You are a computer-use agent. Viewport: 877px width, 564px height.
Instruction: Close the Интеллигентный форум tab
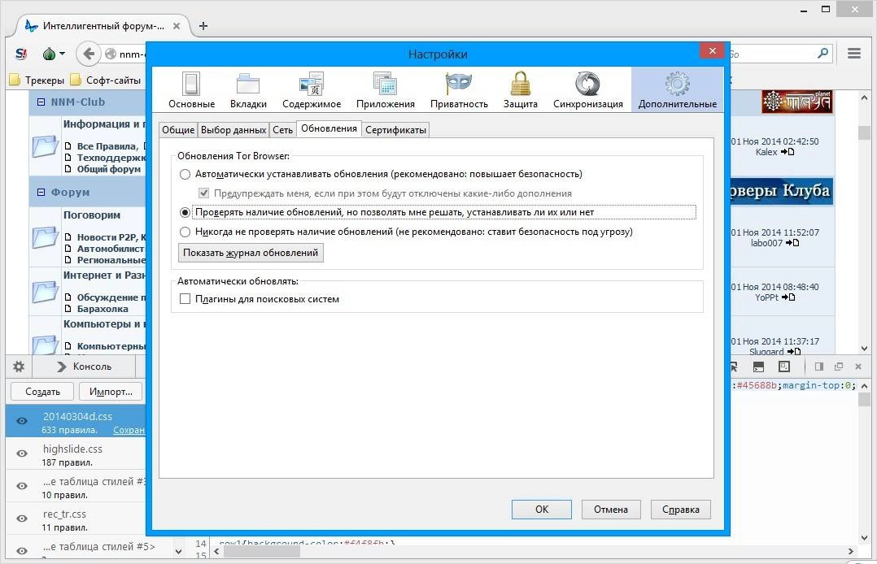pyautogui.click(x=177, y=26)
